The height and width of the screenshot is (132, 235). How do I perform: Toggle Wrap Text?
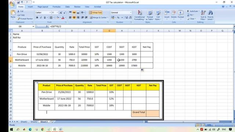(95, 12)
